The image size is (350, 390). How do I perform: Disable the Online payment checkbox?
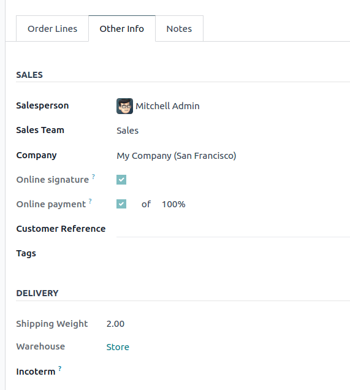pos(121,204)
